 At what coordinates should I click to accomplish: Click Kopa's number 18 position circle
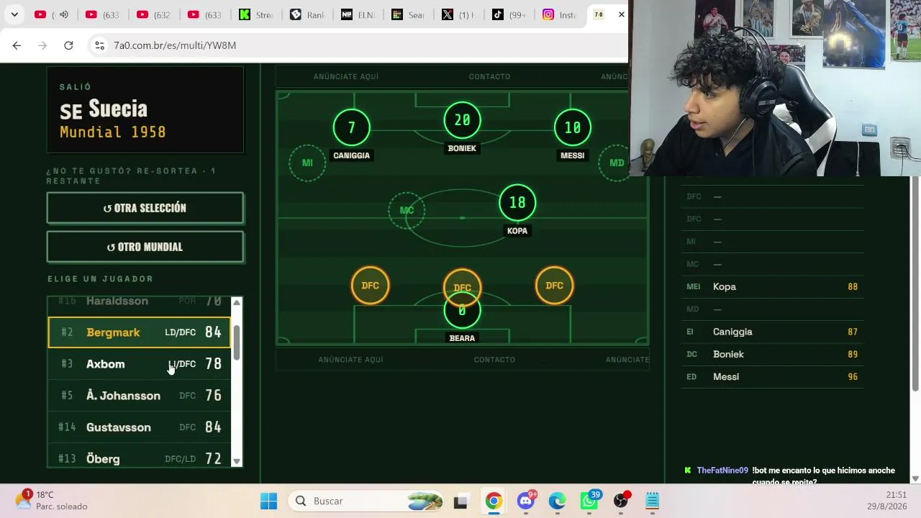pyautogui.click(x=517, y=203)
